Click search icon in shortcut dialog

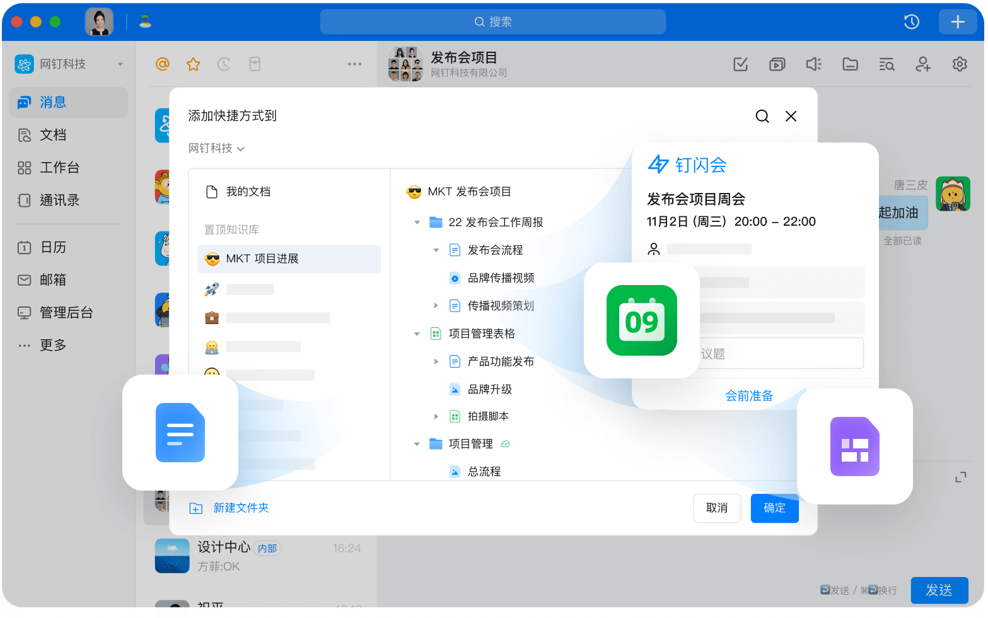pos(762,116)
